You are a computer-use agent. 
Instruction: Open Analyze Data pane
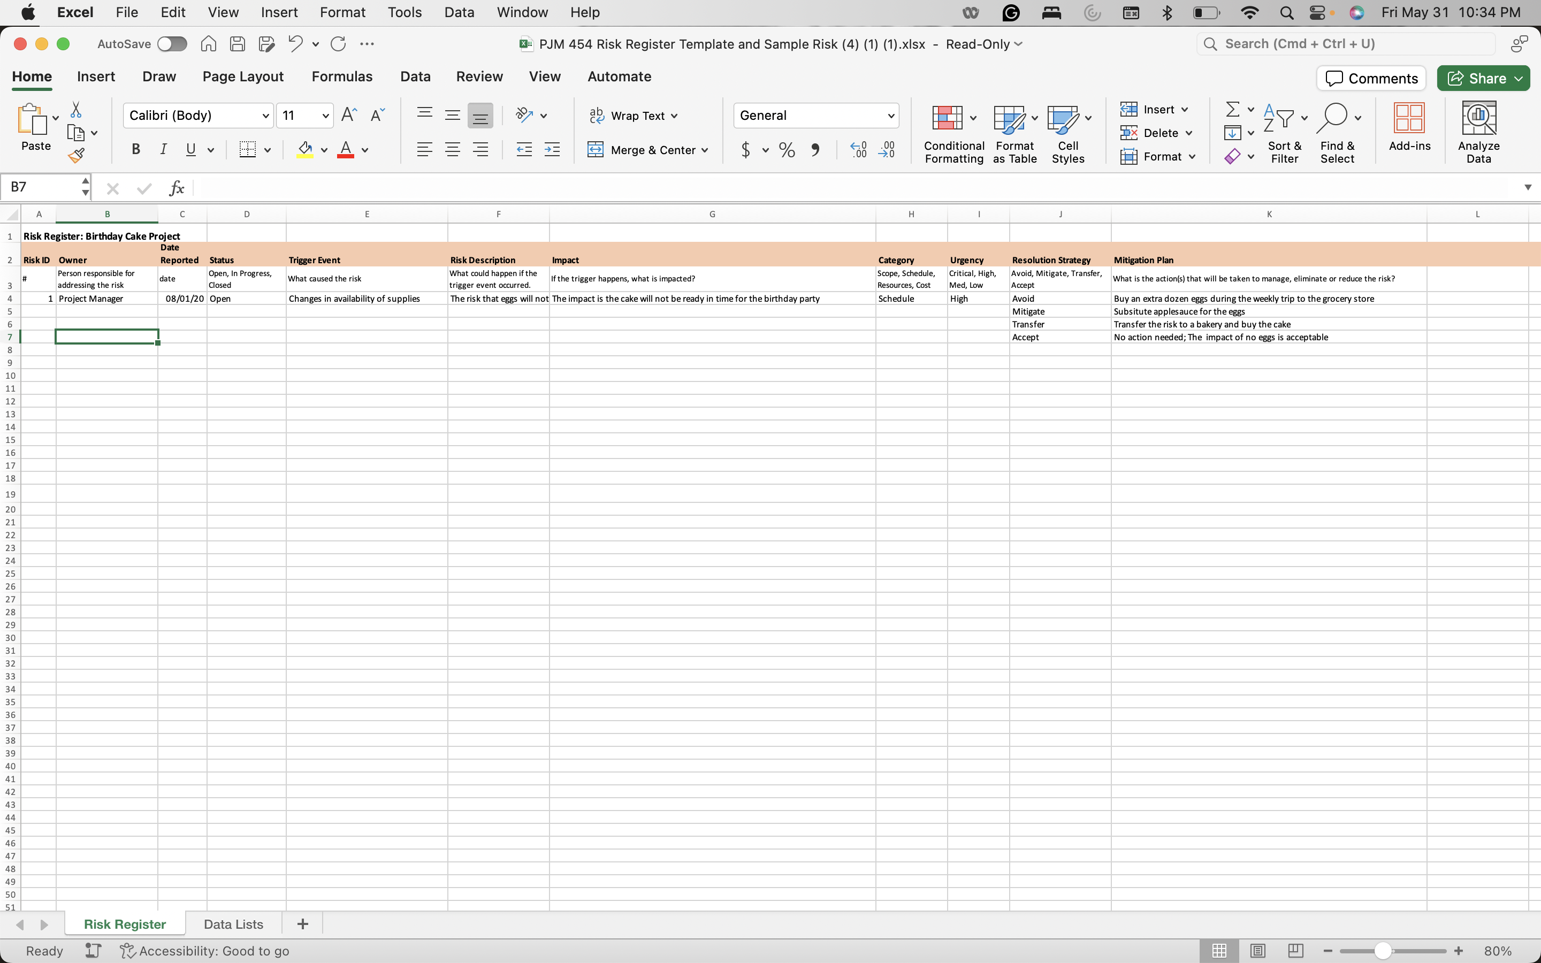pos(1478,132)
